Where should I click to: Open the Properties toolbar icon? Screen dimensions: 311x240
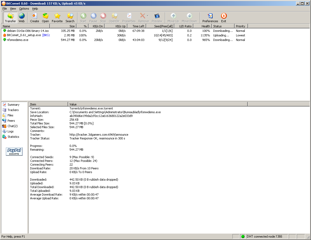[x=129, y=18]
